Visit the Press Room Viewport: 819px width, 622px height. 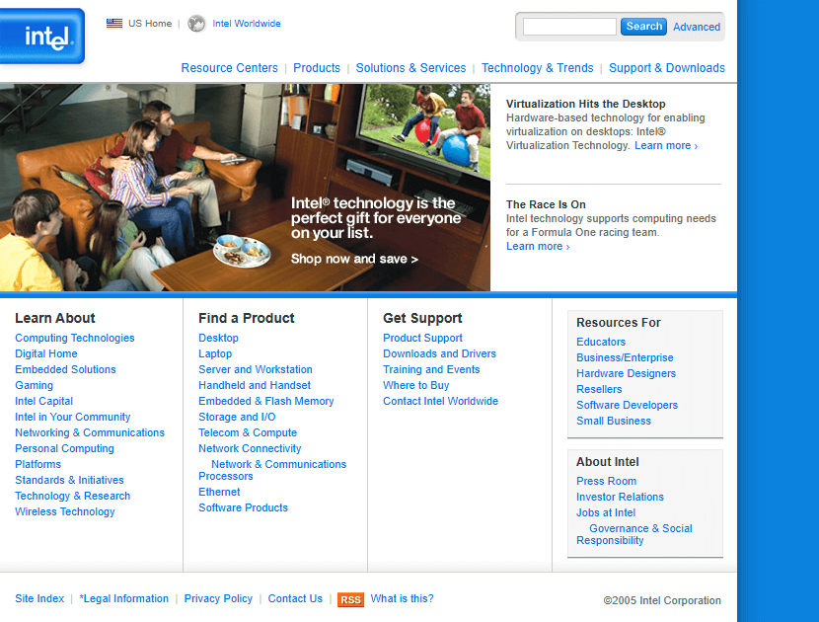point(607,481)
